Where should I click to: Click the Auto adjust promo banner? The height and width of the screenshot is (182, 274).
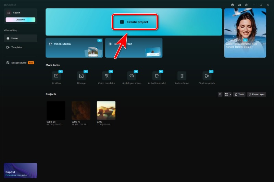pyautogui.click(x=245, y=33)
